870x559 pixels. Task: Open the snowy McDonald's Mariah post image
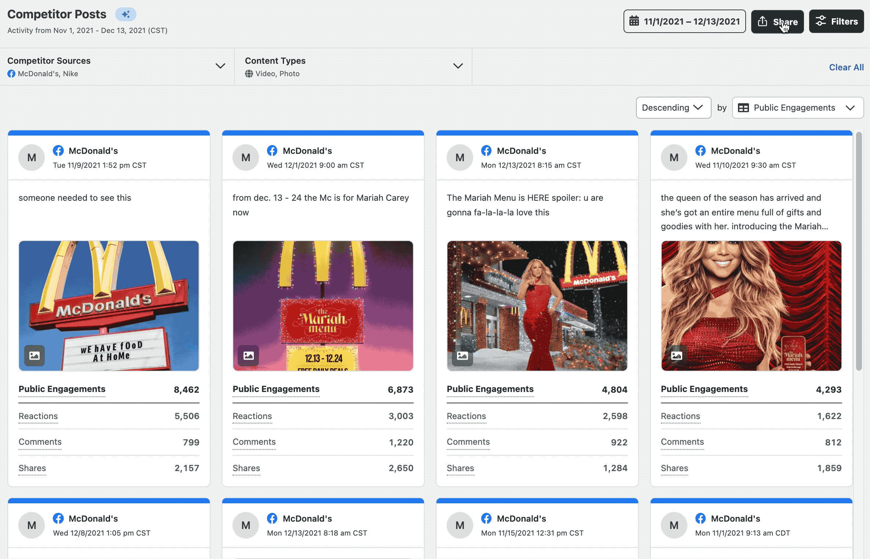[537, 306]
